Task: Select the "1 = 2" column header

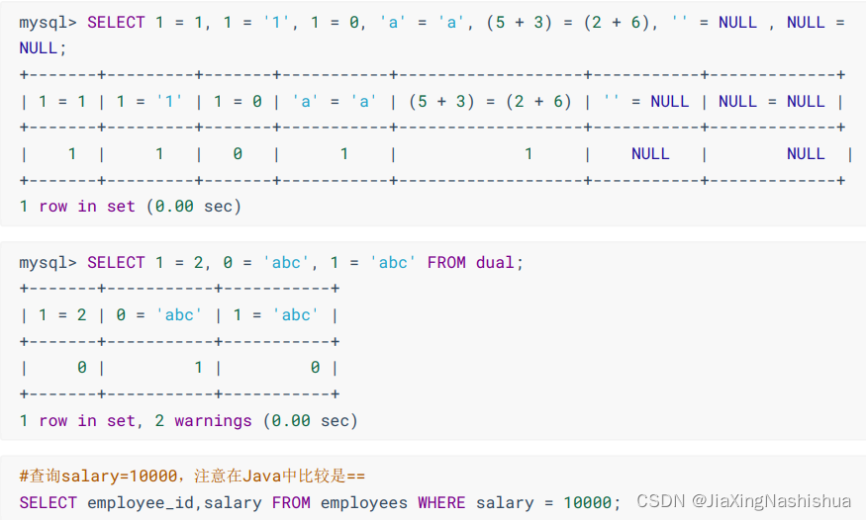Action: point(62,315)
